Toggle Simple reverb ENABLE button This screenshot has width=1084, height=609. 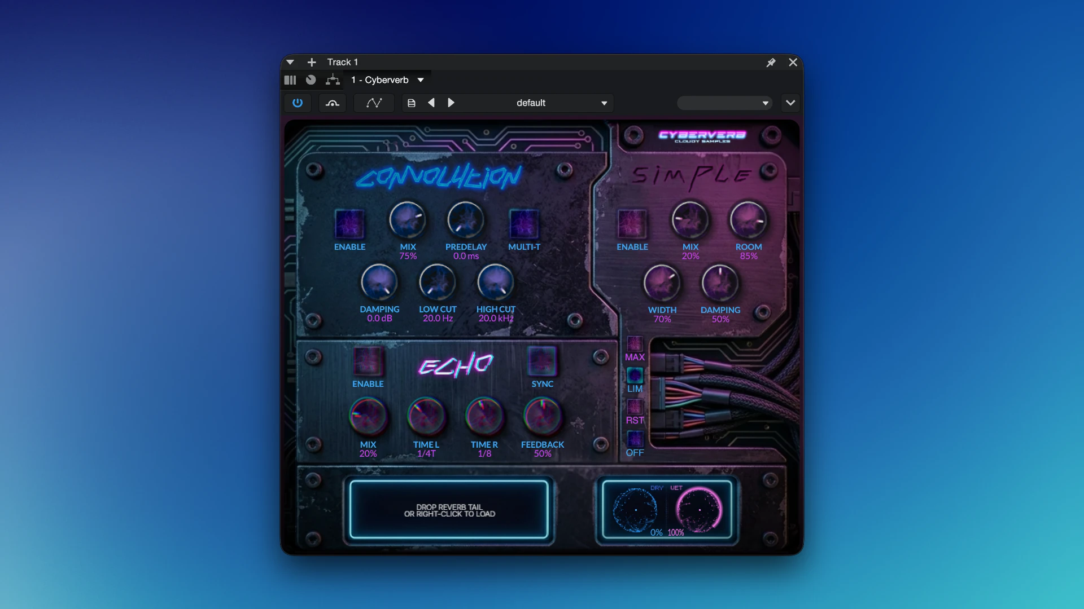tap(632, 223)
